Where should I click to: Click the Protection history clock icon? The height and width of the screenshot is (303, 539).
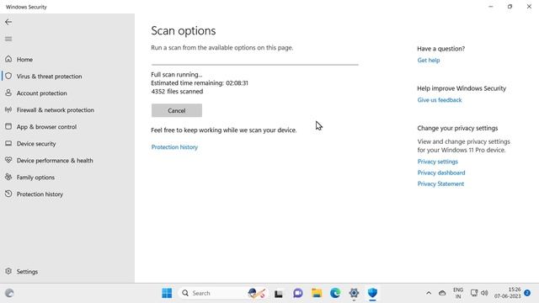click(x=8, y=194)
